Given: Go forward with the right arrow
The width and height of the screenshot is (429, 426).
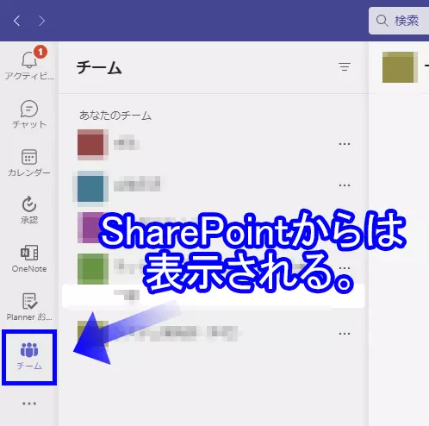Looking at the screenshot, I should click(41, 21).
